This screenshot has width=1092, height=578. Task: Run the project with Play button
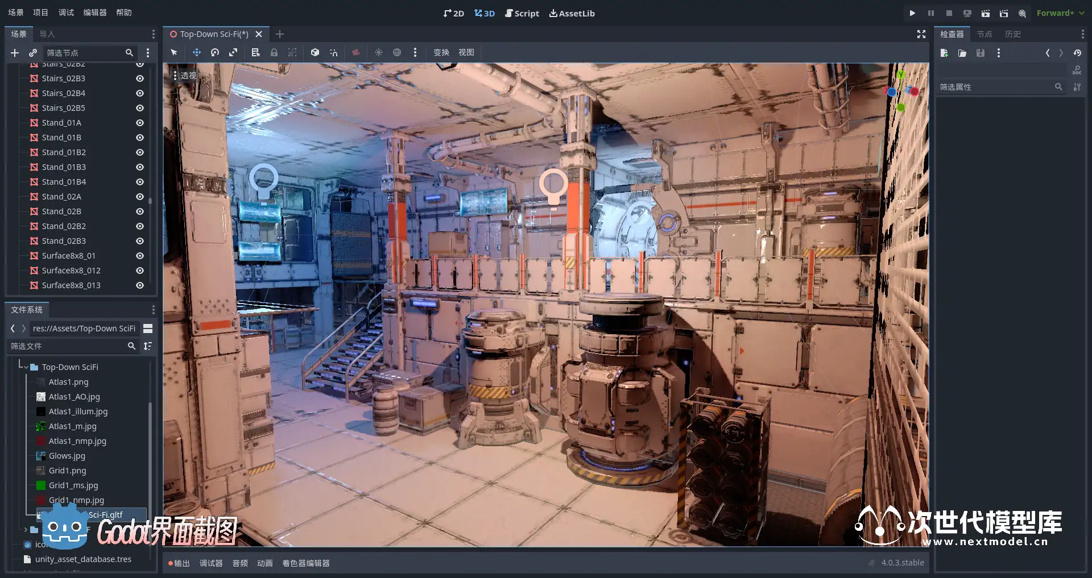912,13
